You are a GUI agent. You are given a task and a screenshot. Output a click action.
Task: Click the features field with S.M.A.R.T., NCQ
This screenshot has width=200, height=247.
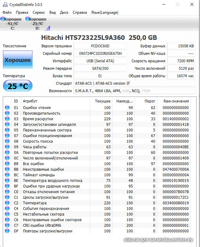tap(134, 91)
